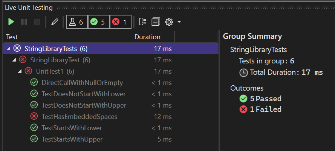
Task: Collapse the UnitTest1 node arrow
Action: pos(20,71)
